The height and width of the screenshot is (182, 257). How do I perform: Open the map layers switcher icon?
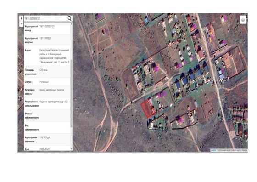[x=243, y=20]
